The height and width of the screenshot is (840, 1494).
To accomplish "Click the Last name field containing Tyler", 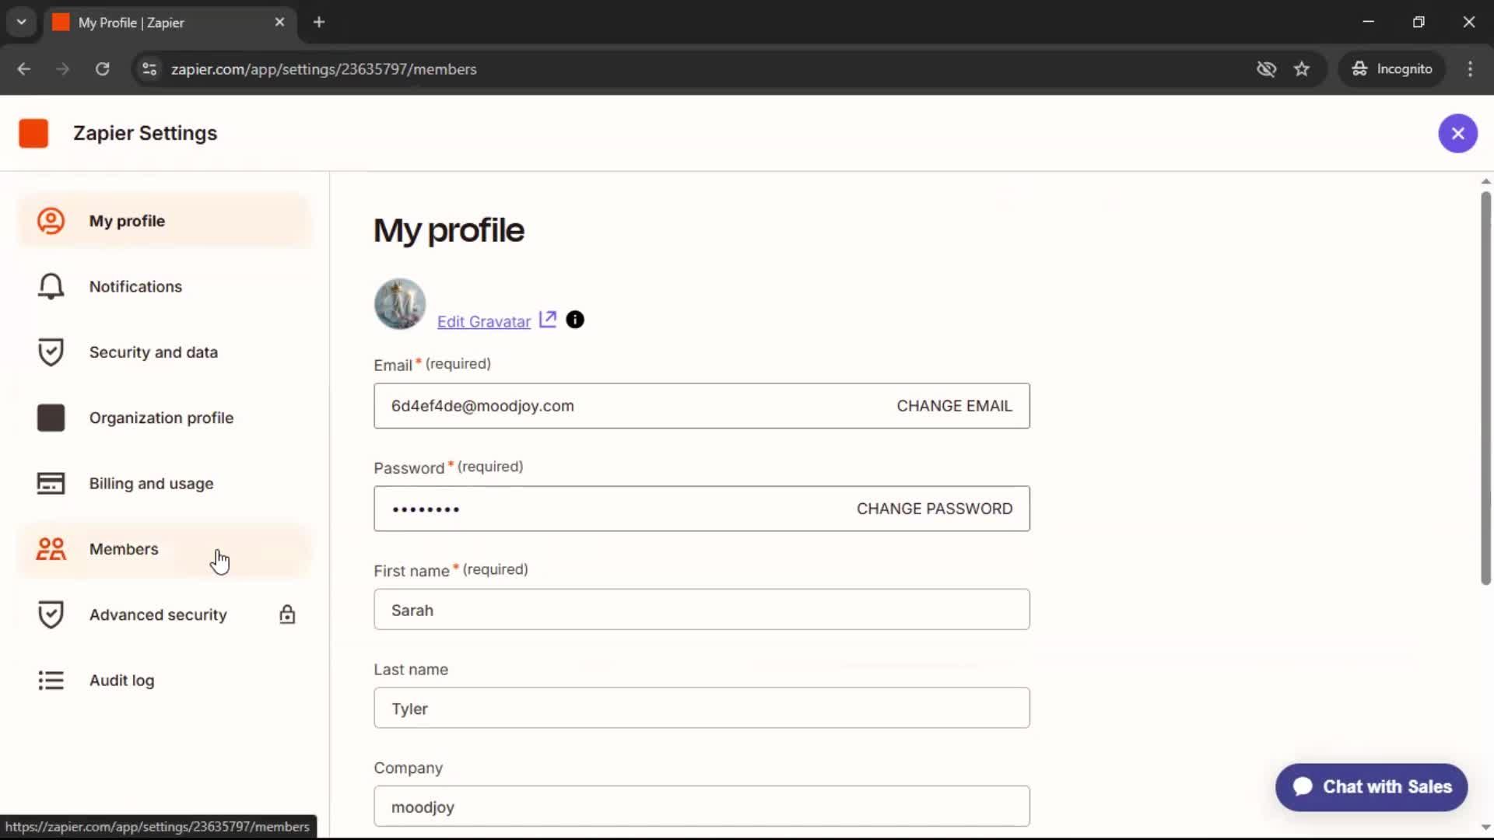I will point(702,708).
